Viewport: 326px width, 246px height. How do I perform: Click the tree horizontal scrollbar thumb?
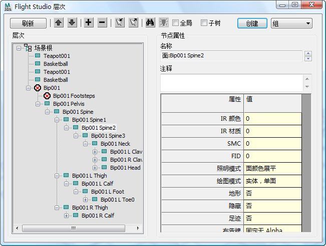click(74, 228)
